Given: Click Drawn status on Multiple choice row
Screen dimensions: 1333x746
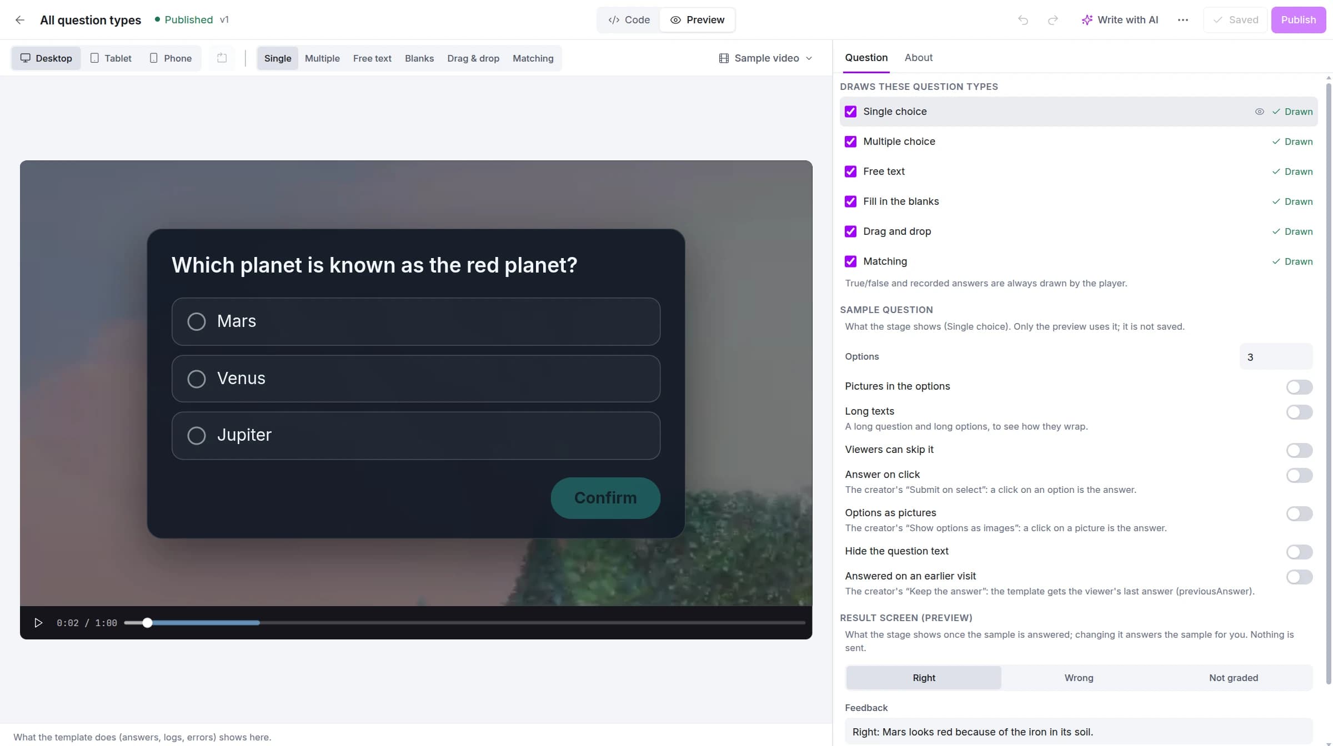Looking at the screenshot, I should pos(1292,142).
